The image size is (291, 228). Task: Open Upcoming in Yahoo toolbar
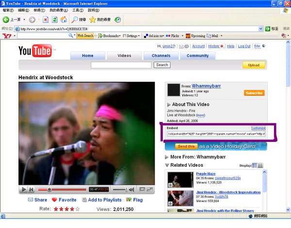195,35
